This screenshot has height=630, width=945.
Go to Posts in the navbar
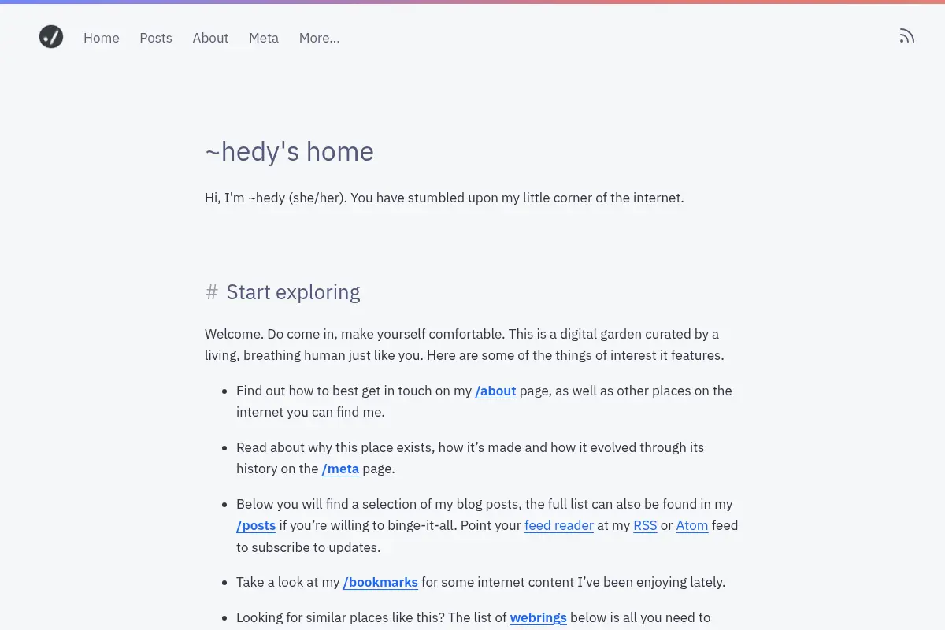pos(156,38)
